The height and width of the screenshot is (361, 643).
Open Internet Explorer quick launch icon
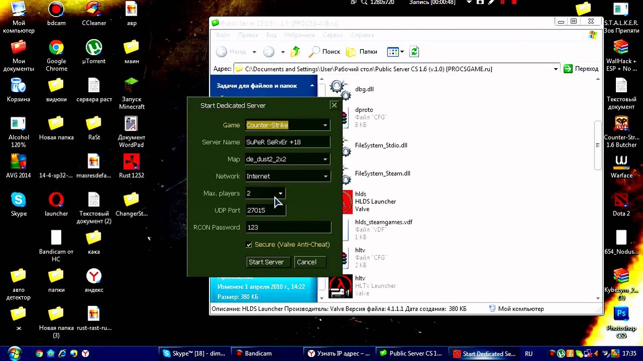(62, 353)
